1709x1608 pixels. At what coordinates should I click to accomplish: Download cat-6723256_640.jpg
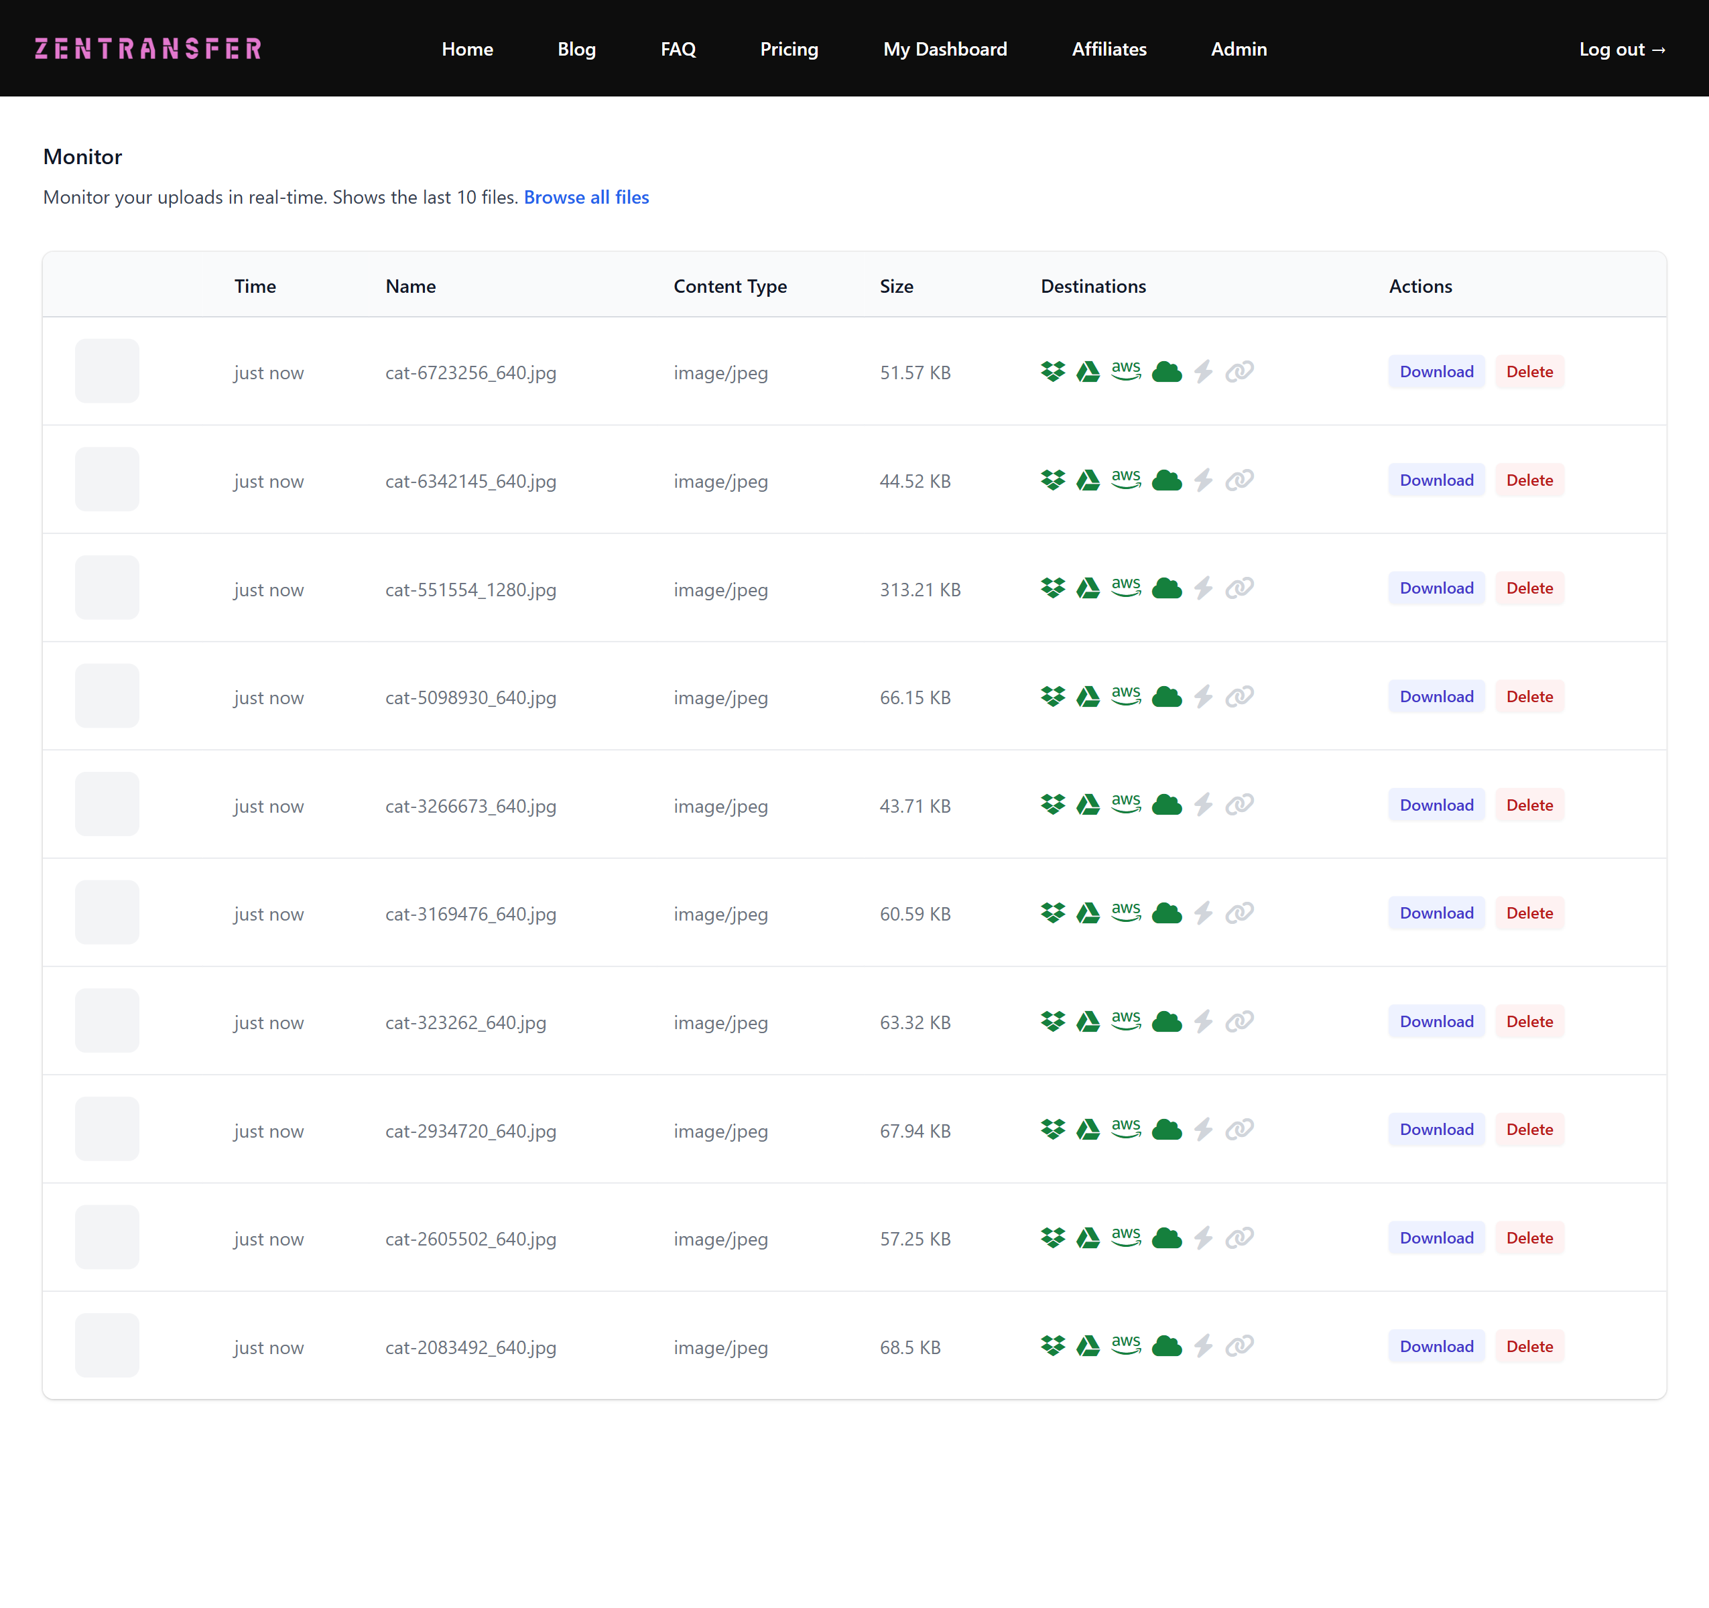pos(1436,372)
